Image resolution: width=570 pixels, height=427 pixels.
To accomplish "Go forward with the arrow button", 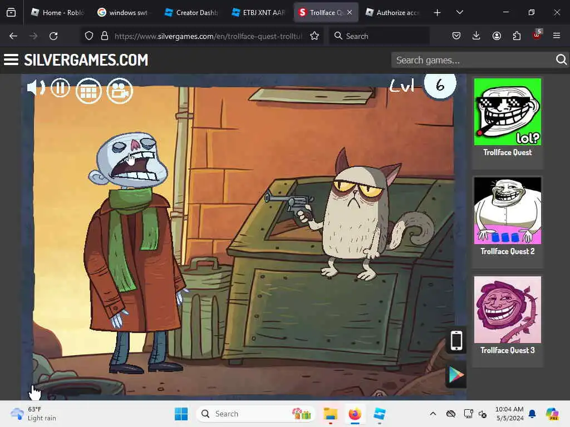I will click(33, 36).
